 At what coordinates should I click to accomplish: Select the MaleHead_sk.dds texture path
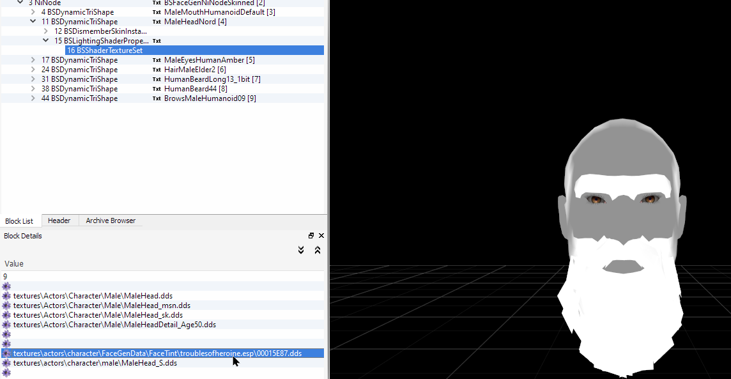point(98,315)
